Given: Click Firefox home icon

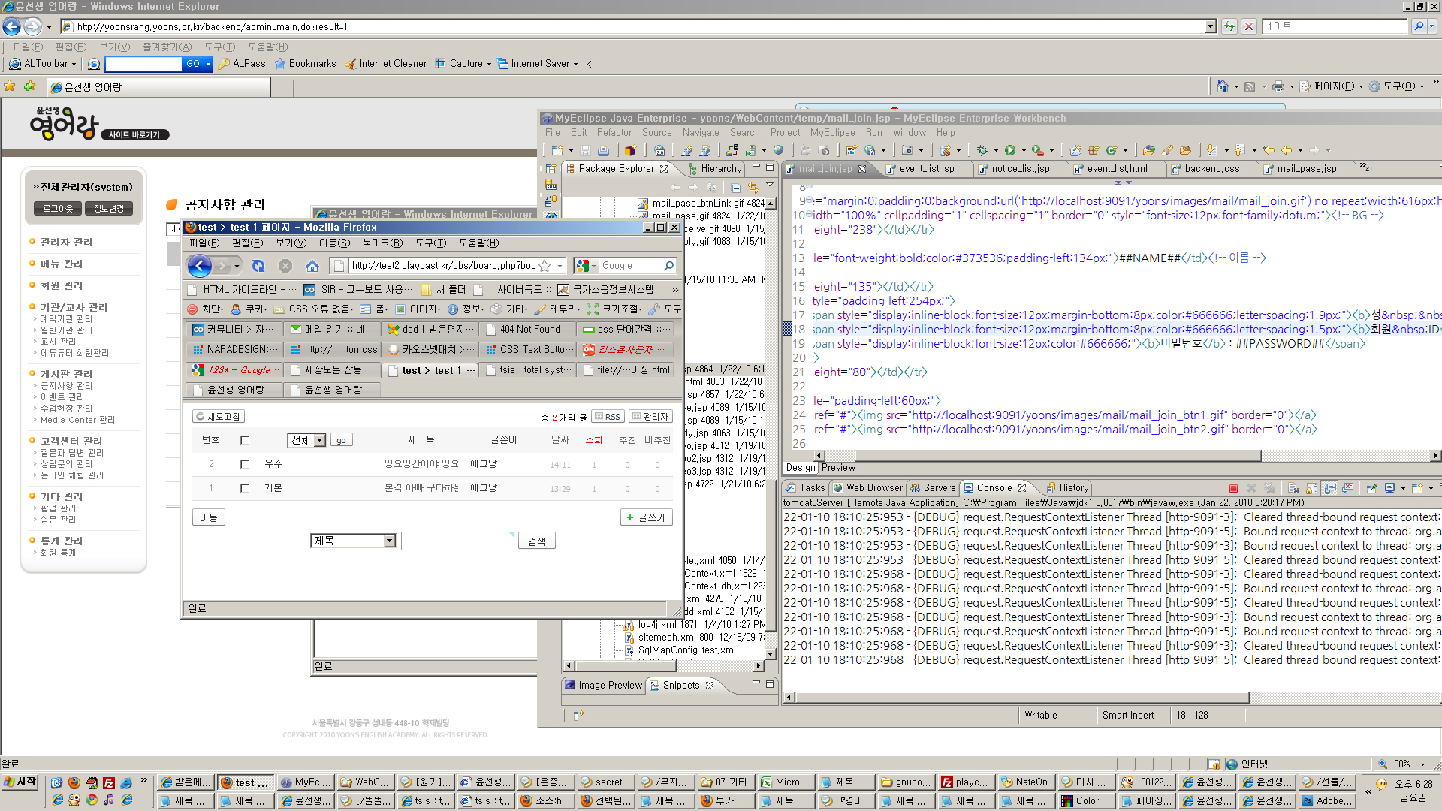Looking at the screenshot, I should [x=312, y=266].
